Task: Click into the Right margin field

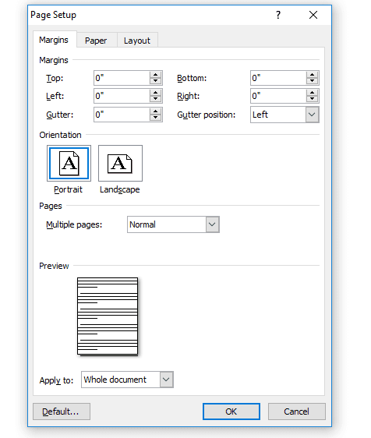Action: tap(278, 96)
